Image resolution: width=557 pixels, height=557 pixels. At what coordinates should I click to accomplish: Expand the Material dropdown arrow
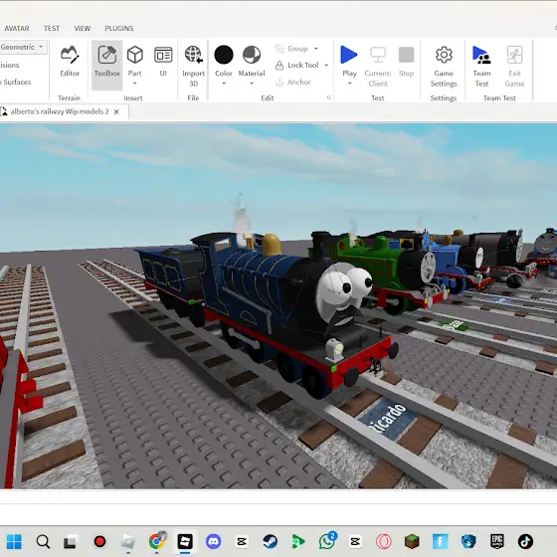[252, 84]
